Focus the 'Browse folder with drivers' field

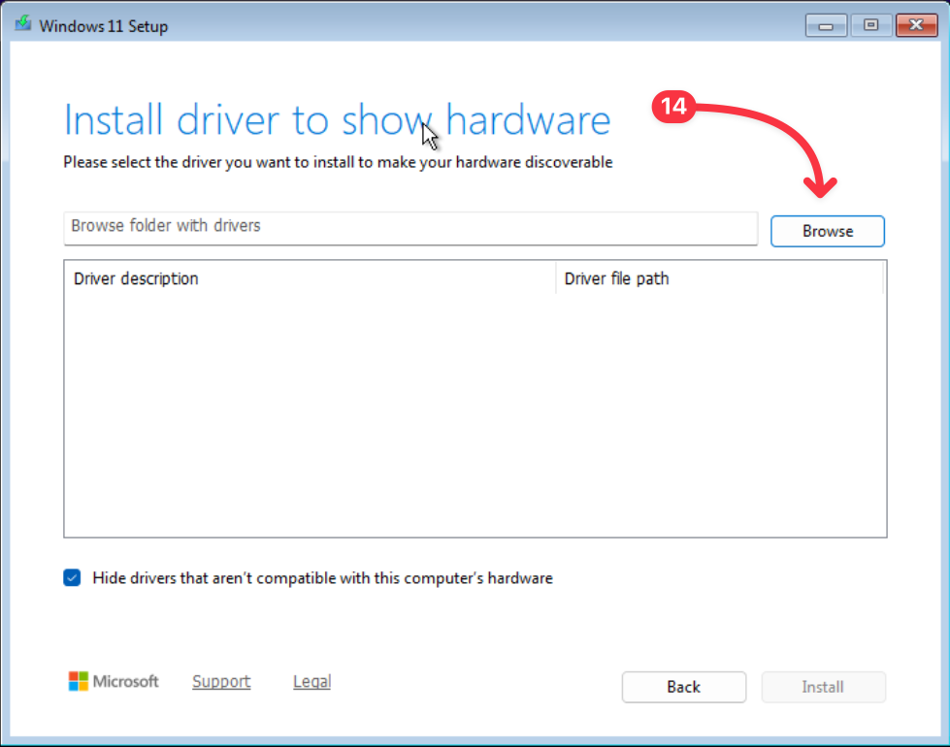coord(409,227)
